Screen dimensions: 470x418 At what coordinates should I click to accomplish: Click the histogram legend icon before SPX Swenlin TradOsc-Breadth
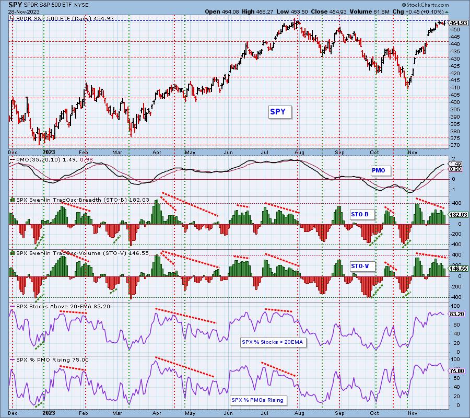coord(13,200)
